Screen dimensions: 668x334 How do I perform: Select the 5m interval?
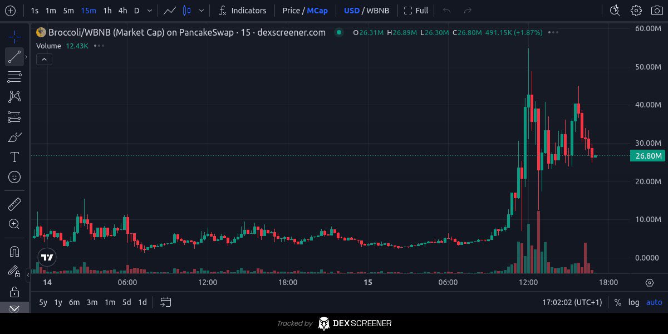point(68,11)
